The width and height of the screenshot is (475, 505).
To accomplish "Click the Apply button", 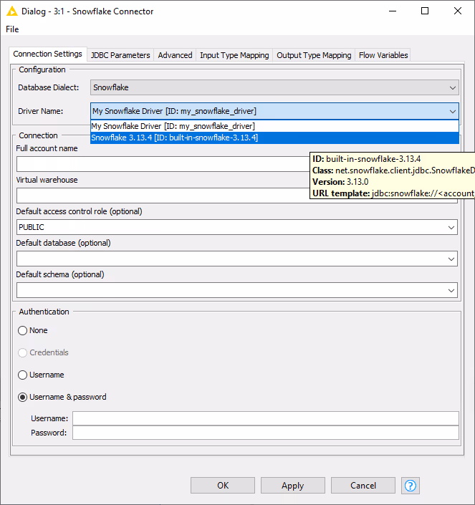I will [292, 485].
